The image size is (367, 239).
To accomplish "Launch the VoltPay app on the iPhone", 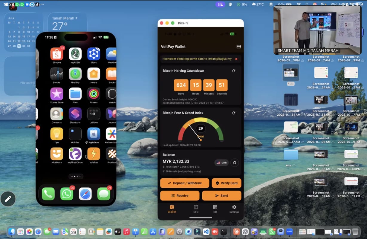I will [94, 154].
